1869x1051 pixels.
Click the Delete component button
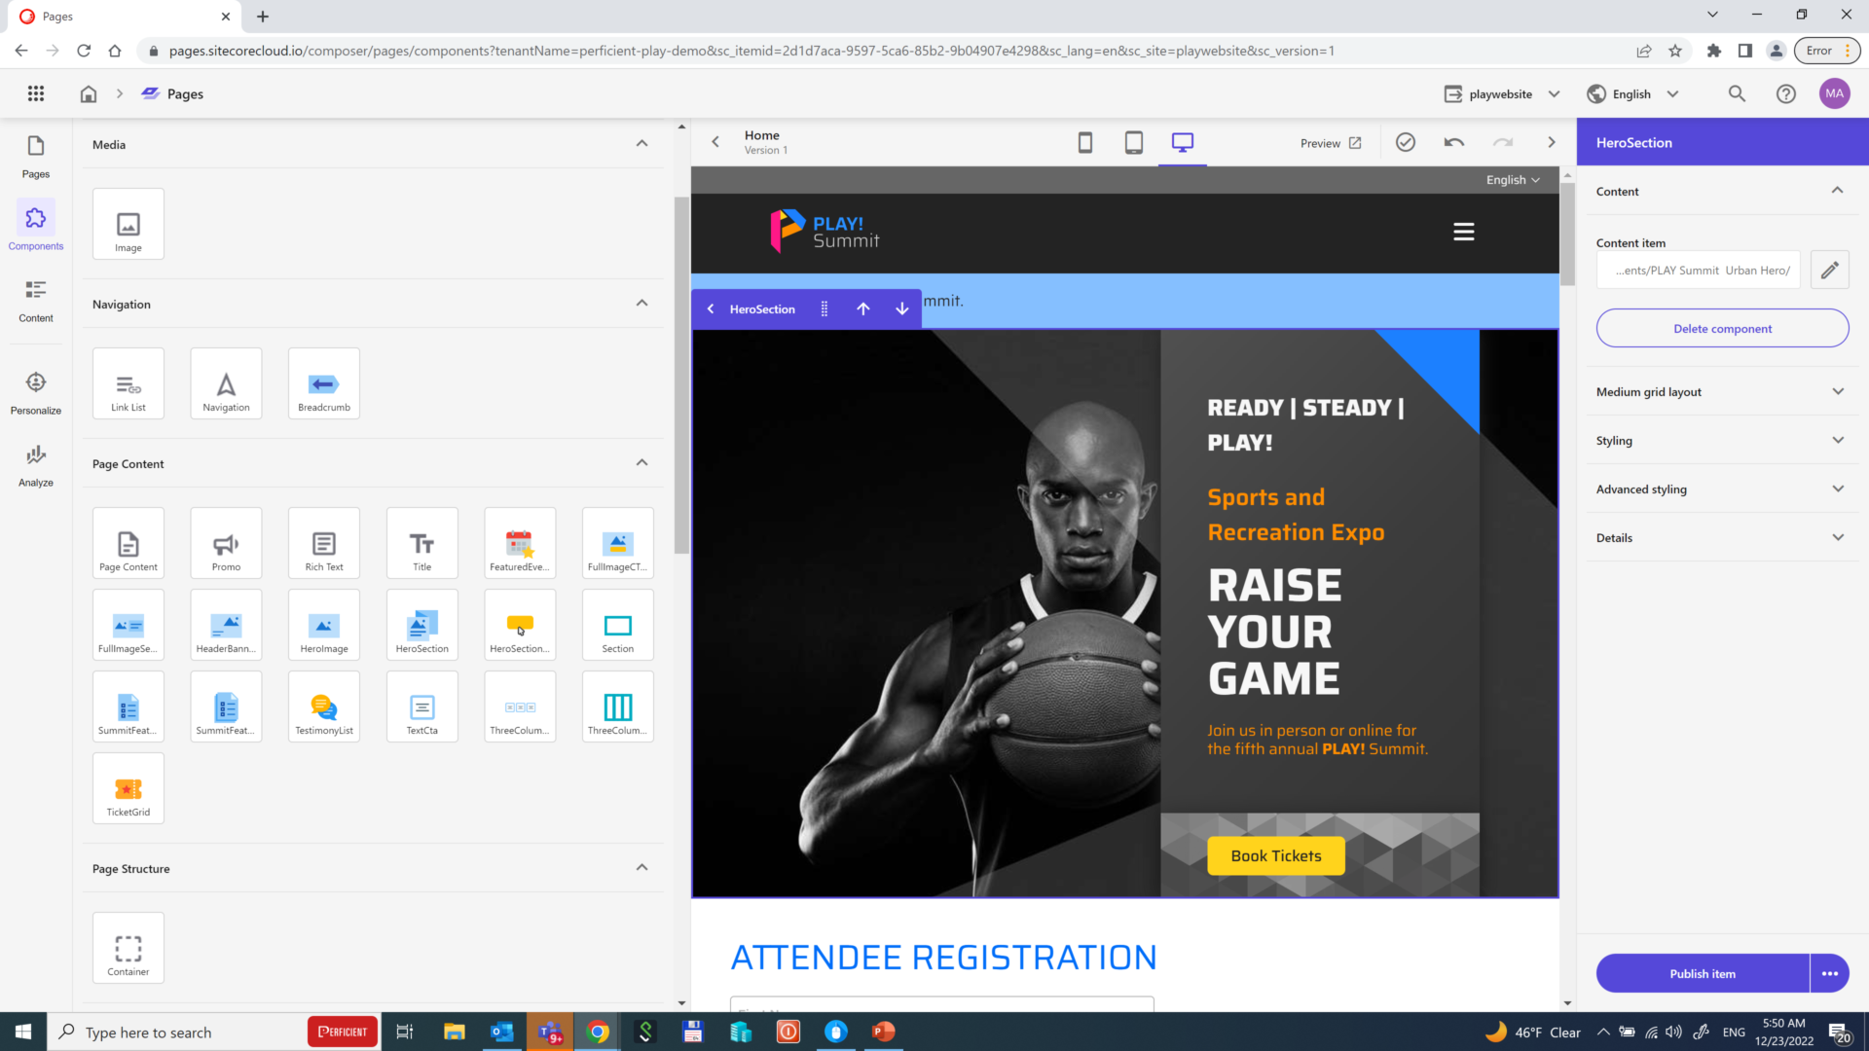tap(1721, 329)
